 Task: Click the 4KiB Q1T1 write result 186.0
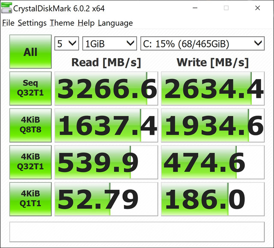[x=213, y=199]
